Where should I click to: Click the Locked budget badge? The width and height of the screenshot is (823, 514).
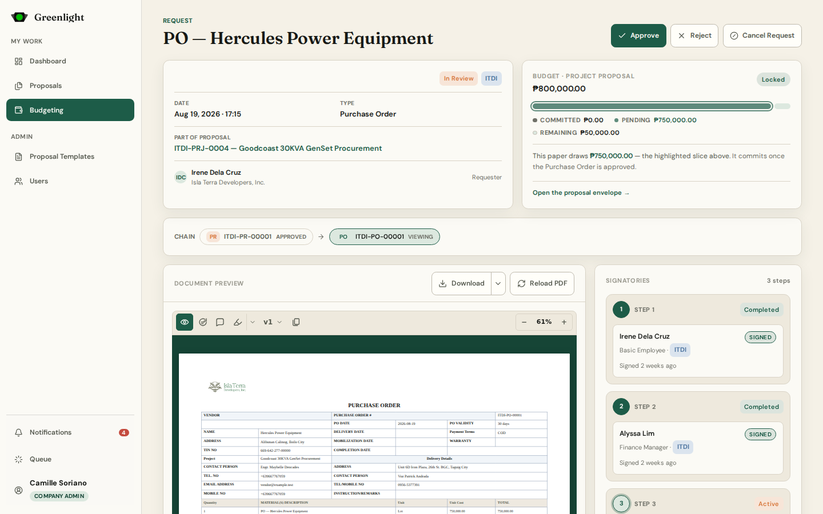click(x=773, y=79)
